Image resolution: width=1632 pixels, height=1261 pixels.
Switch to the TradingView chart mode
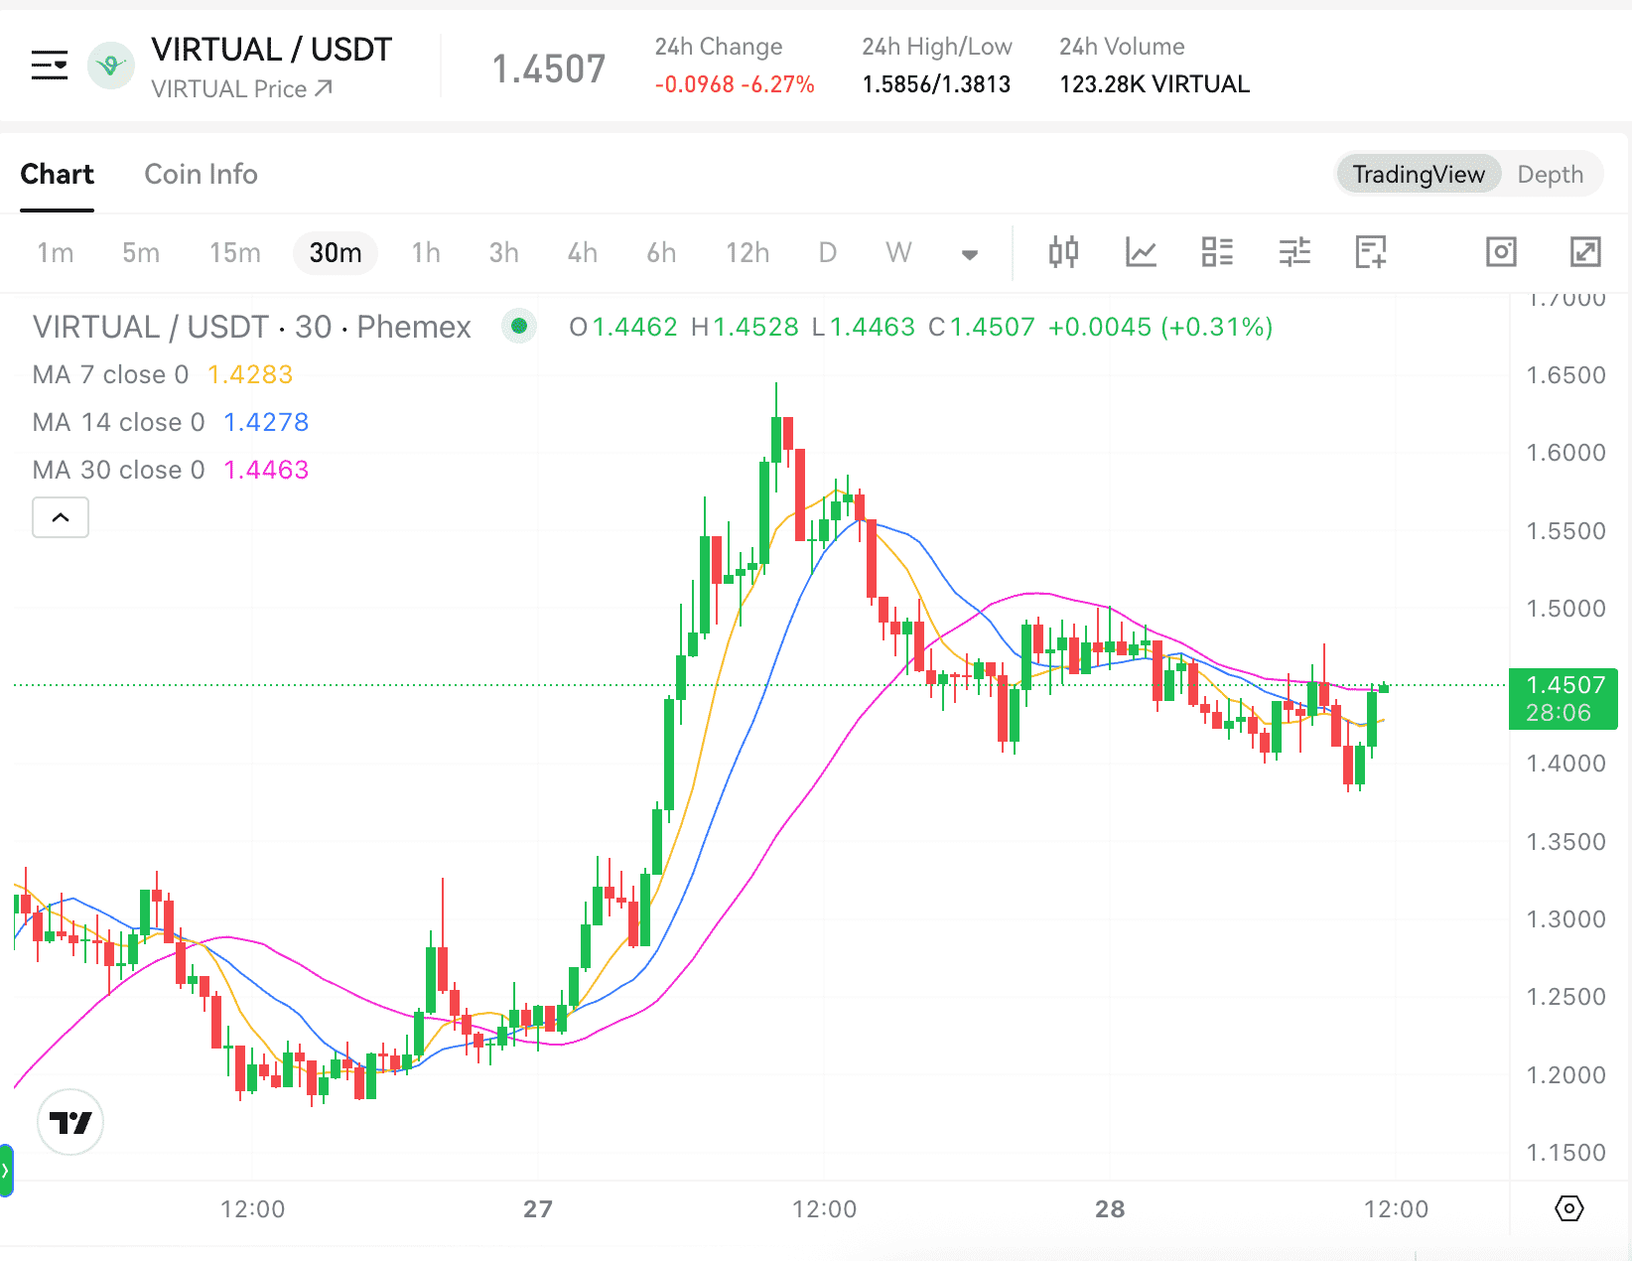click(1418, 175)
